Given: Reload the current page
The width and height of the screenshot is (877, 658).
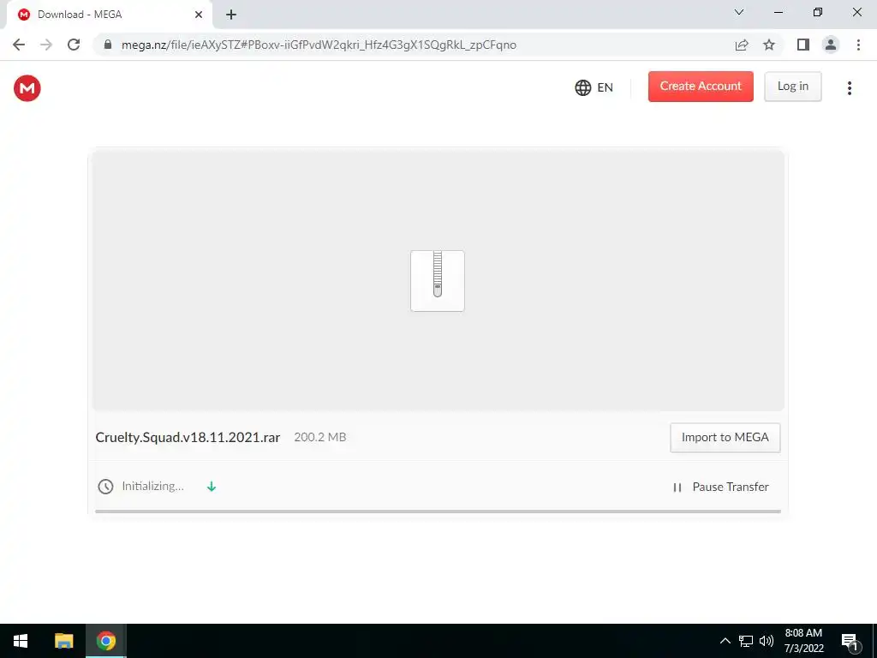Looking at the screenshot, I should click(74, 45).
